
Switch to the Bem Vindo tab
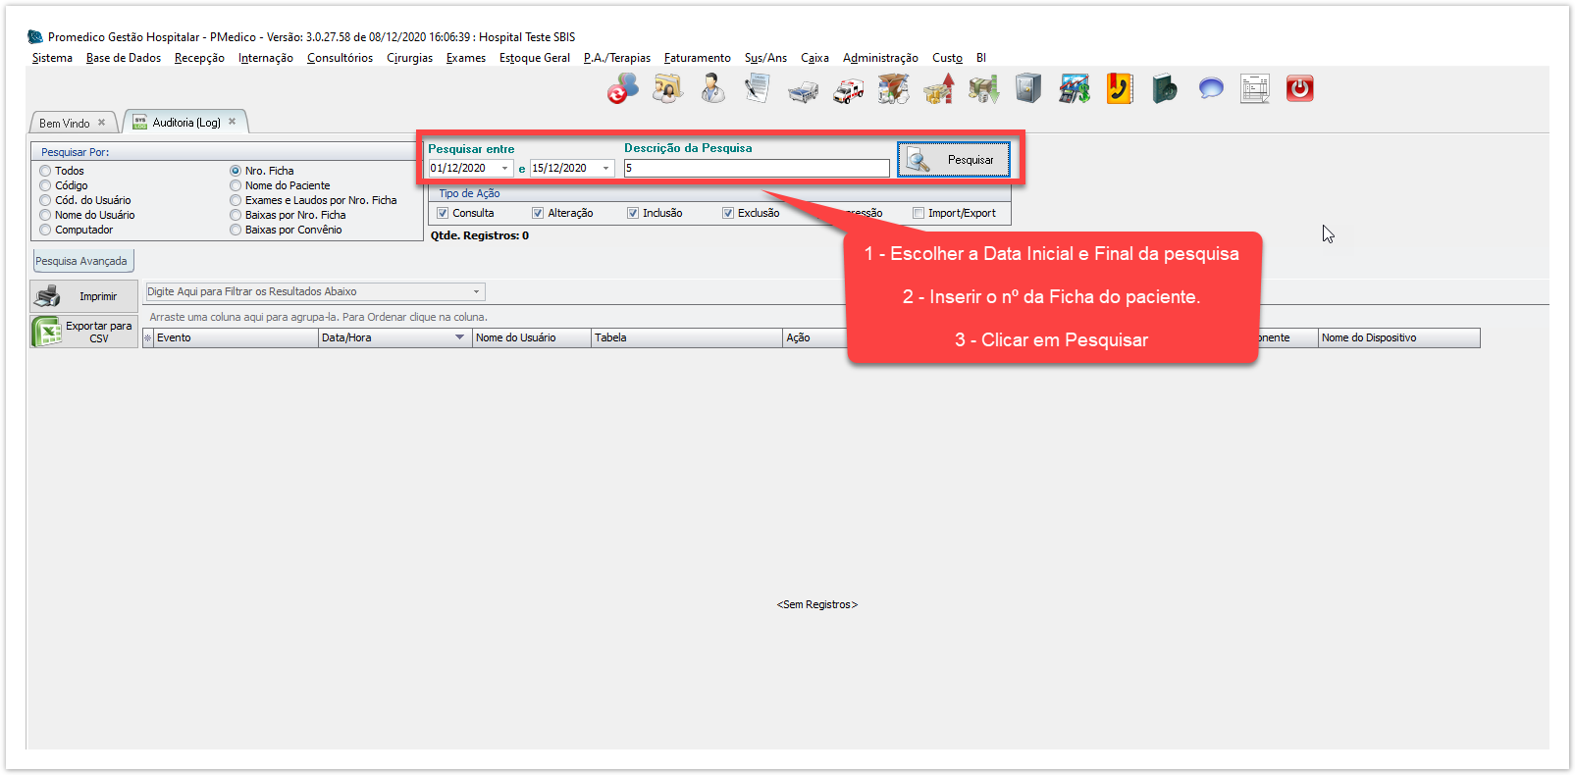click(x=65, y=123)
